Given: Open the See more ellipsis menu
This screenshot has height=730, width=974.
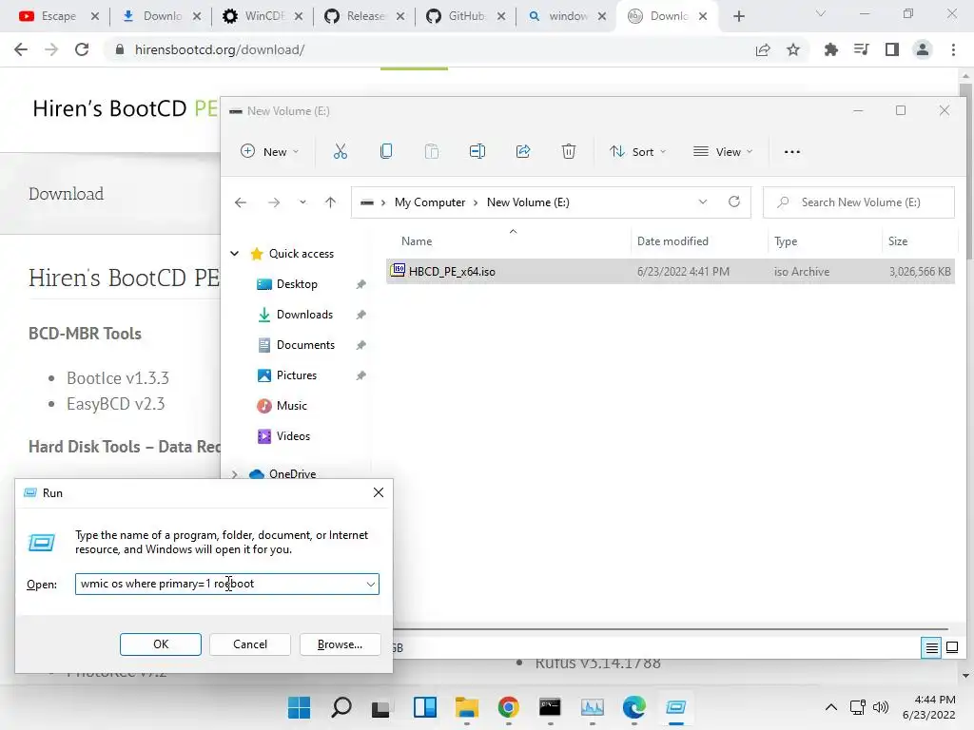Looking at the screenshot, I should click(x=792, y=151).
